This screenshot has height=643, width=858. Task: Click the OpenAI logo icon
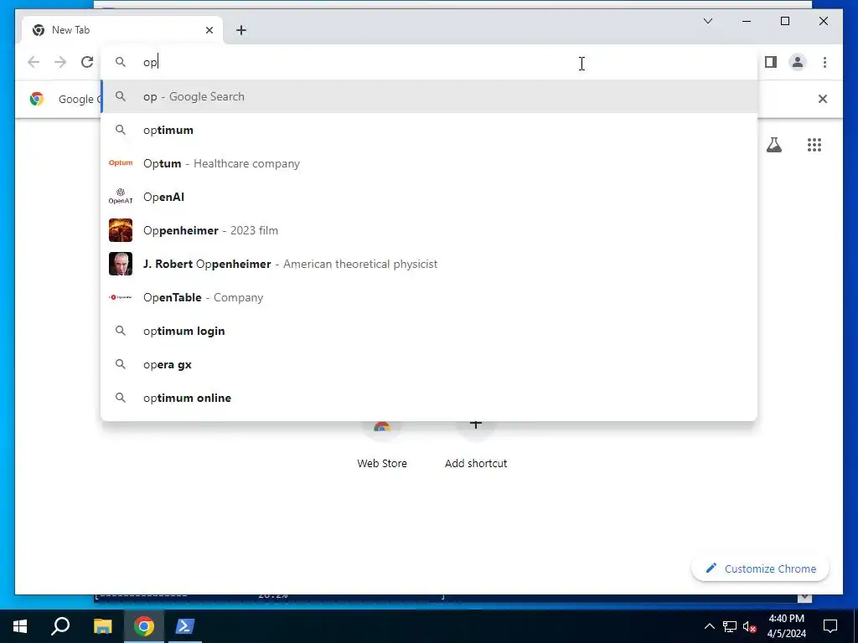121,196
